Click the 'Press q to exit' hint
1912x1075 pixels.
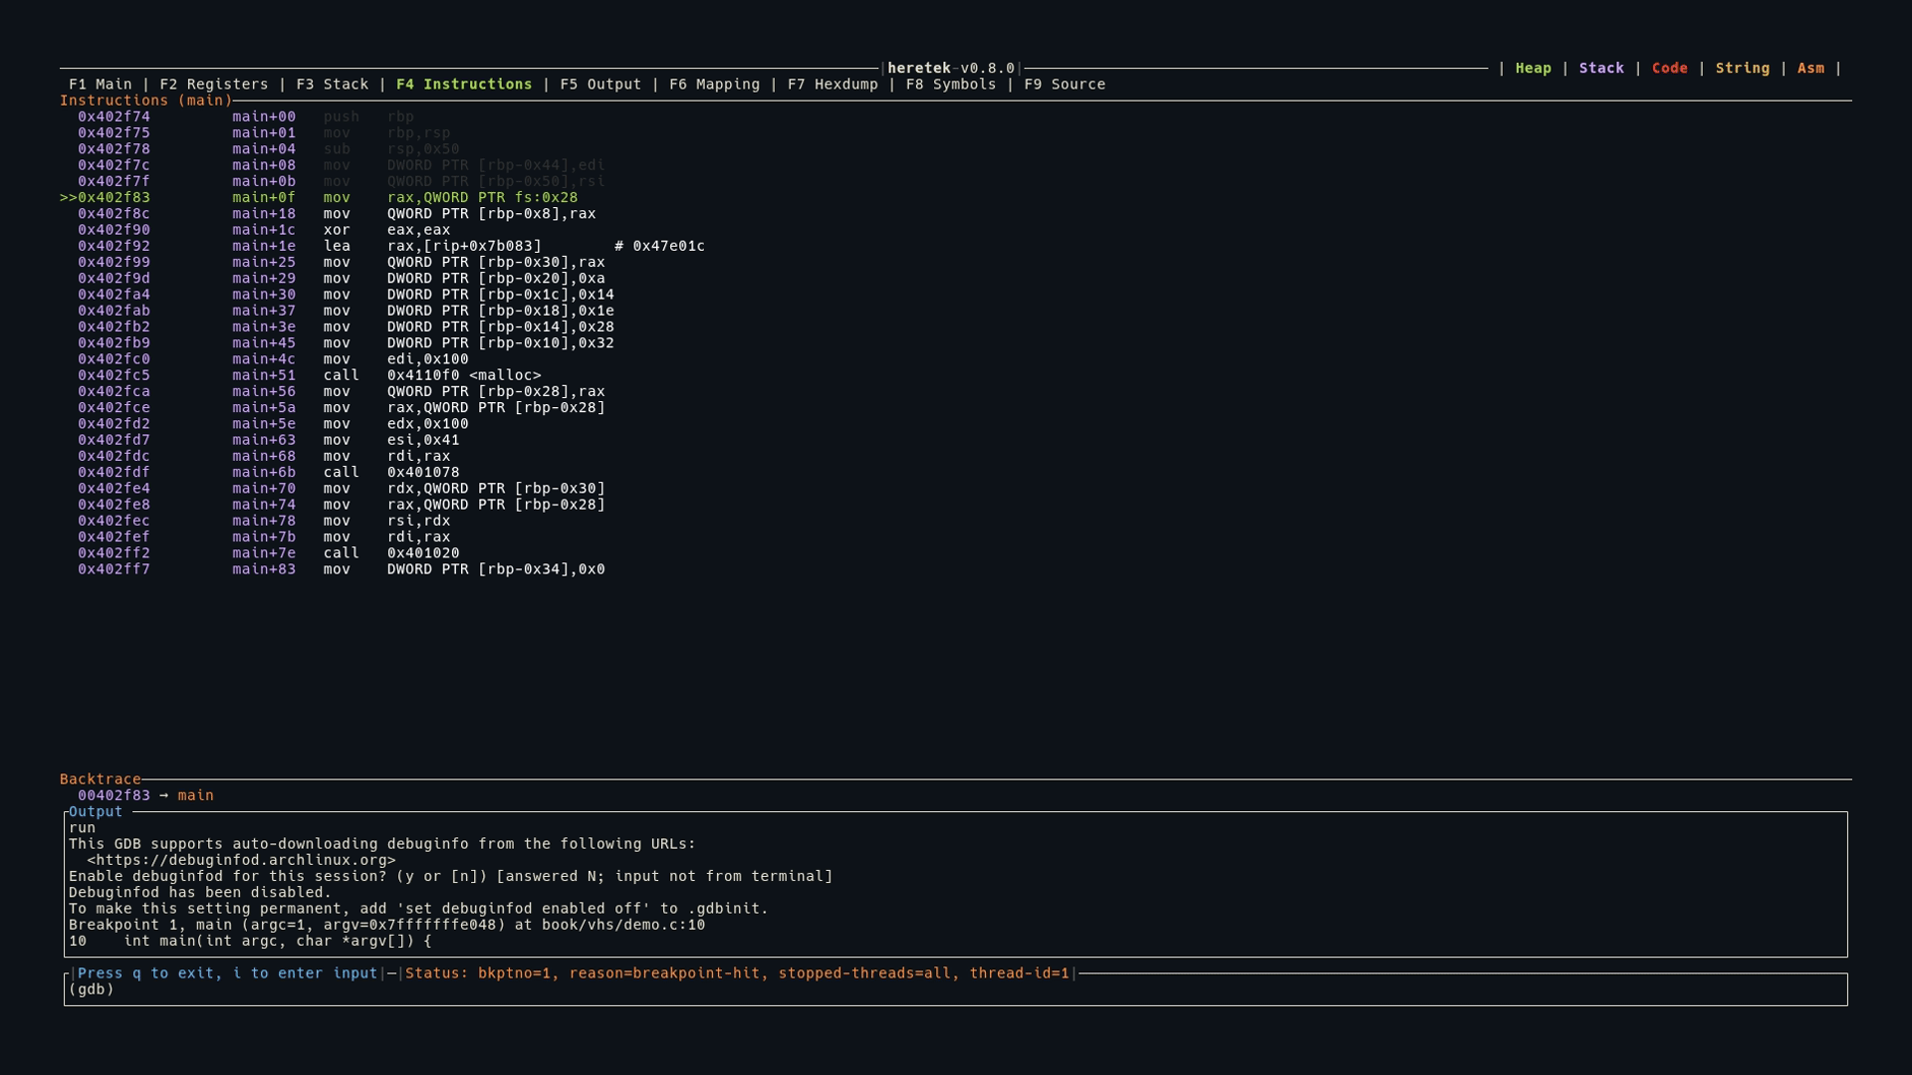click(x=228, y=973)
